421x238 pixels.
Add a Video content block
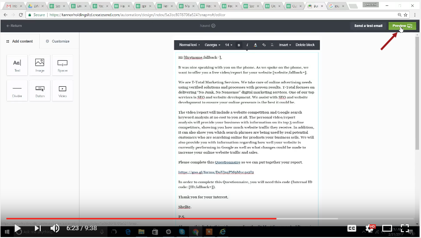click(62, 91)
